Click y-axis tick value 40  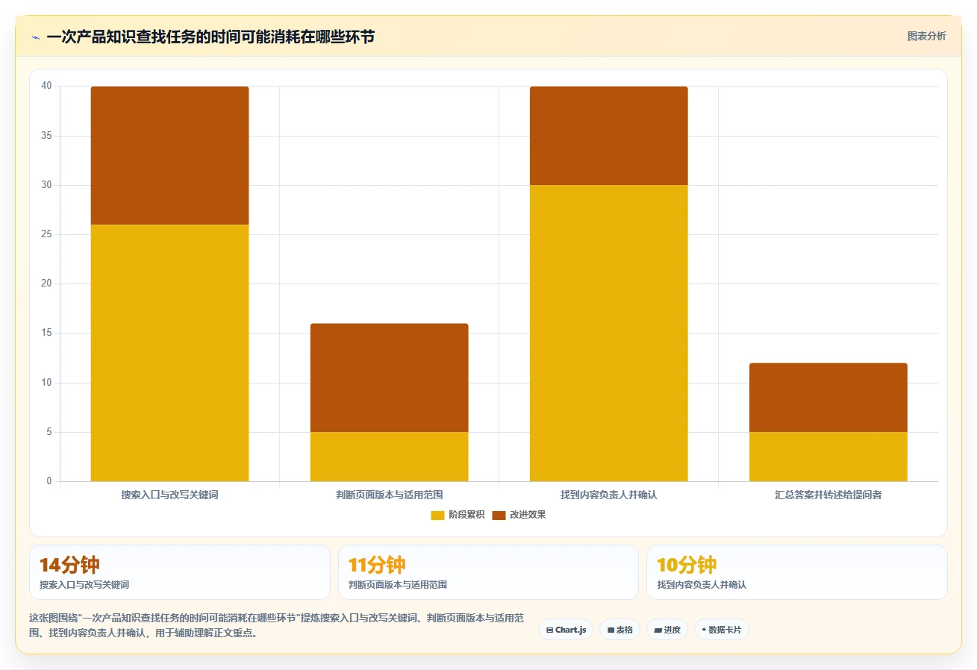46,86
